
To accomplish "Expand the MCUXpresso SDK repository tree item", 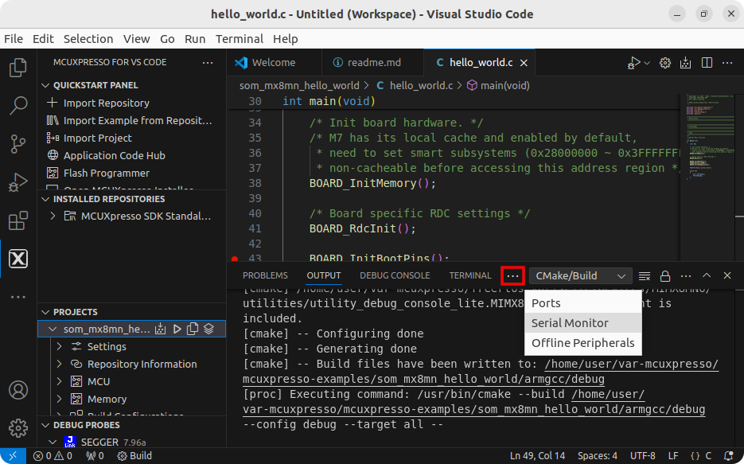I will coord(53,216).
